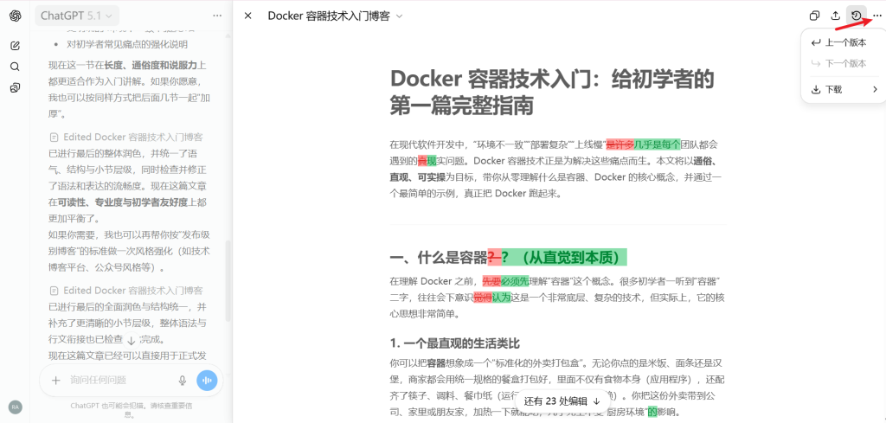Click bold text 可读性、专业度与初学者友好度
886x423 pixels.
[x=123, y=202]
